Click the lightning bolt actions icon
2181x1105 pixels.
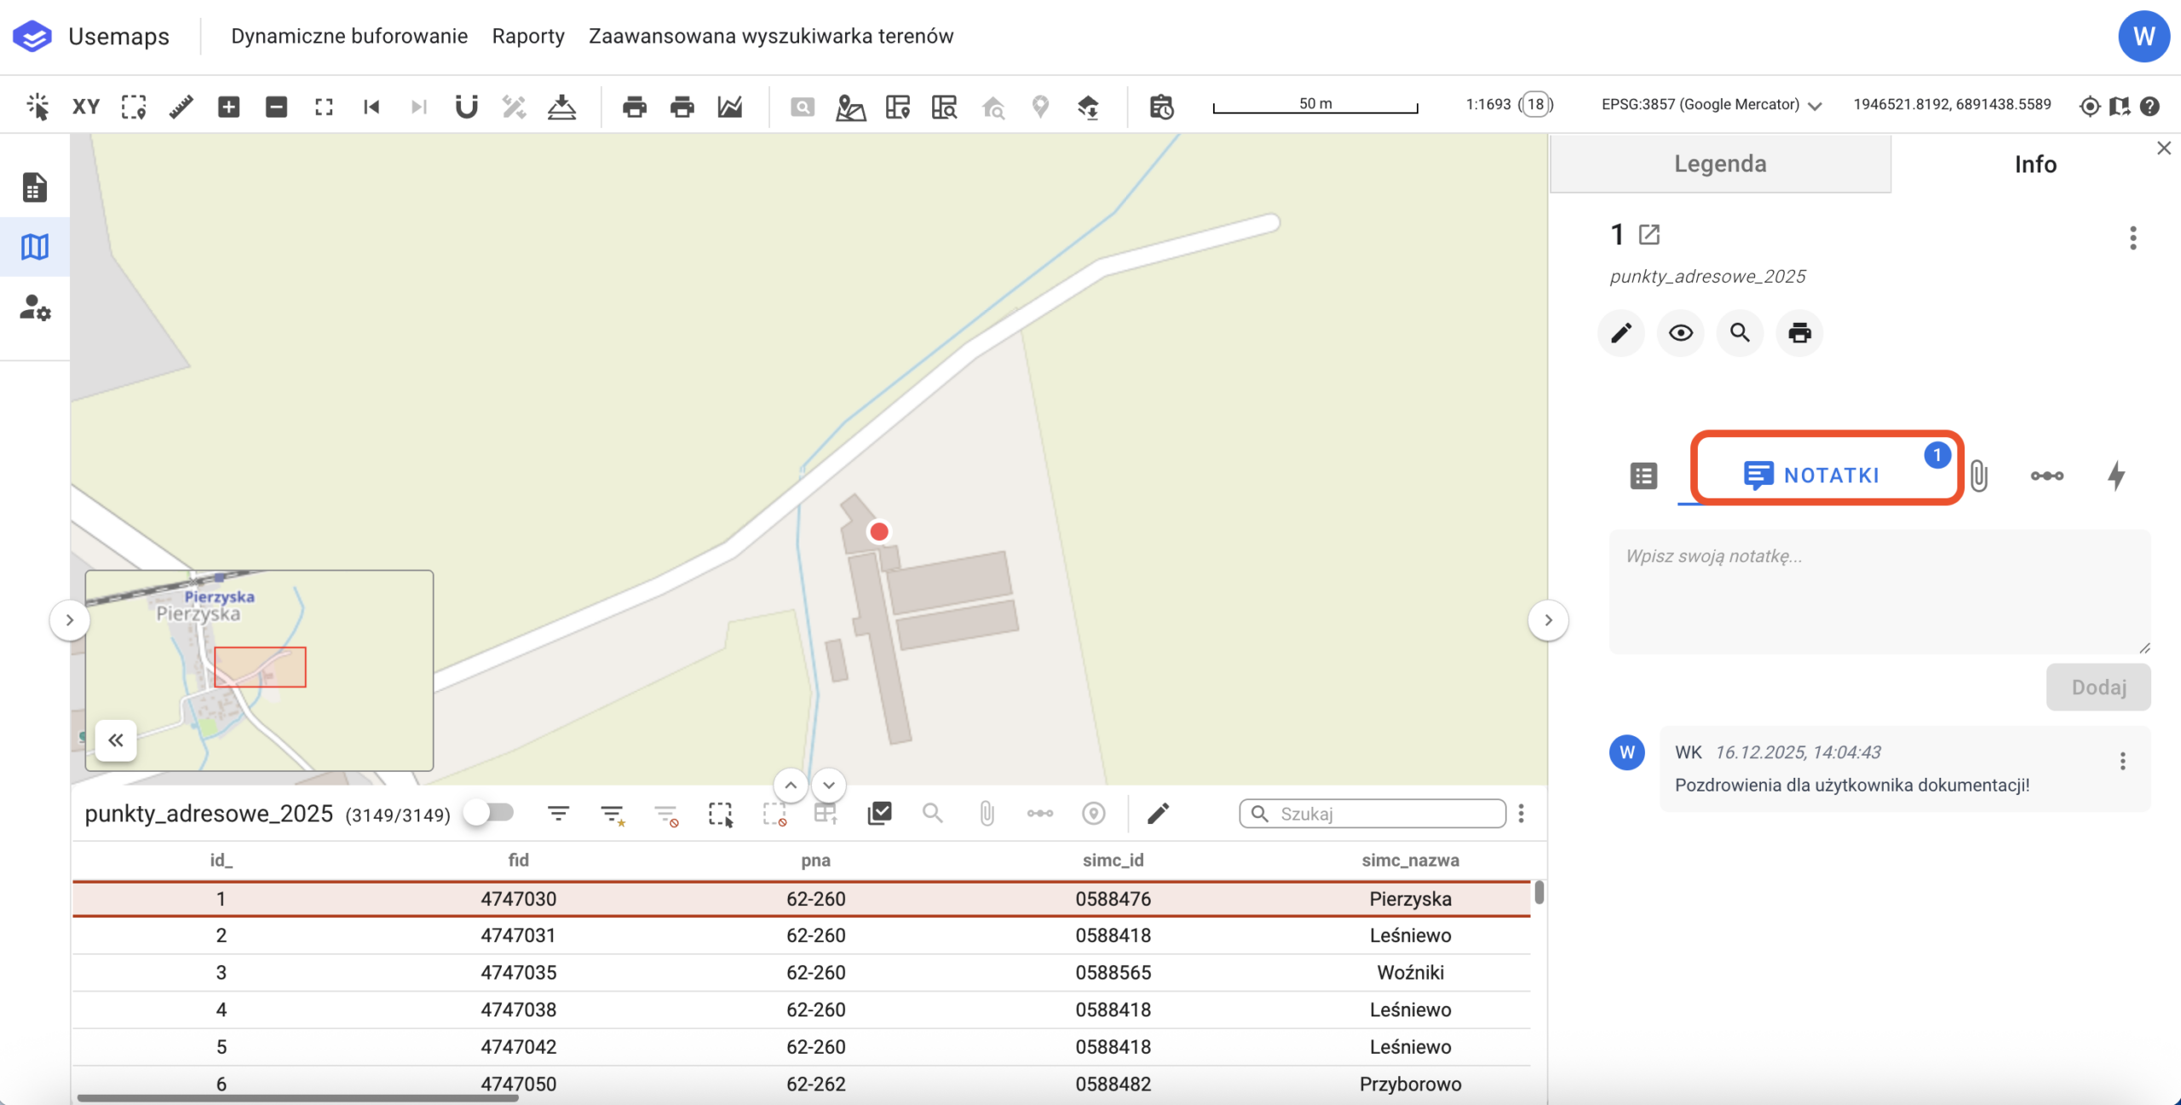[2116, 475]
